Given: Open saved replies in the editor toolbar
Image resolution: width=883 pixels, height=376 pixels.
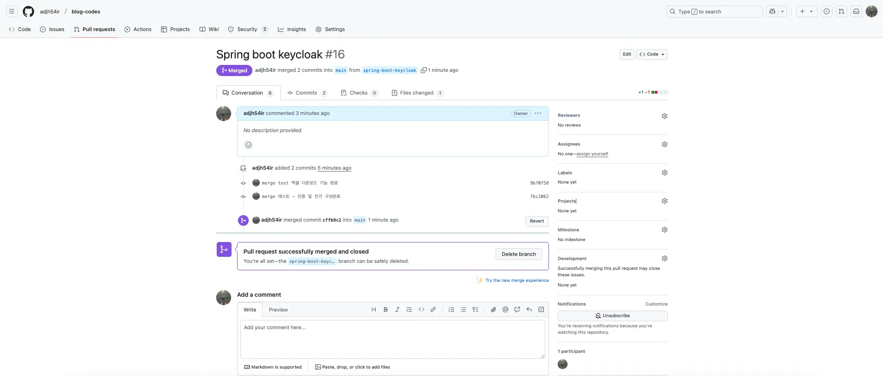Looking at the screenshot, I should [529, 310].
